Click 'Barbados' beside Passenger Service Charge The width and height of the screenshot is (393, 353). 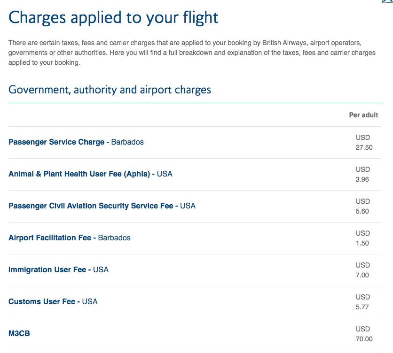127,142
